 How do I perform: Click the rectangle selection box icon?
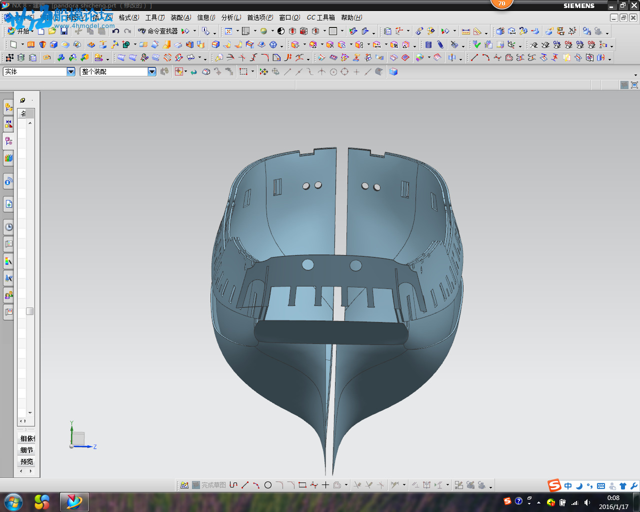point(243,71)
